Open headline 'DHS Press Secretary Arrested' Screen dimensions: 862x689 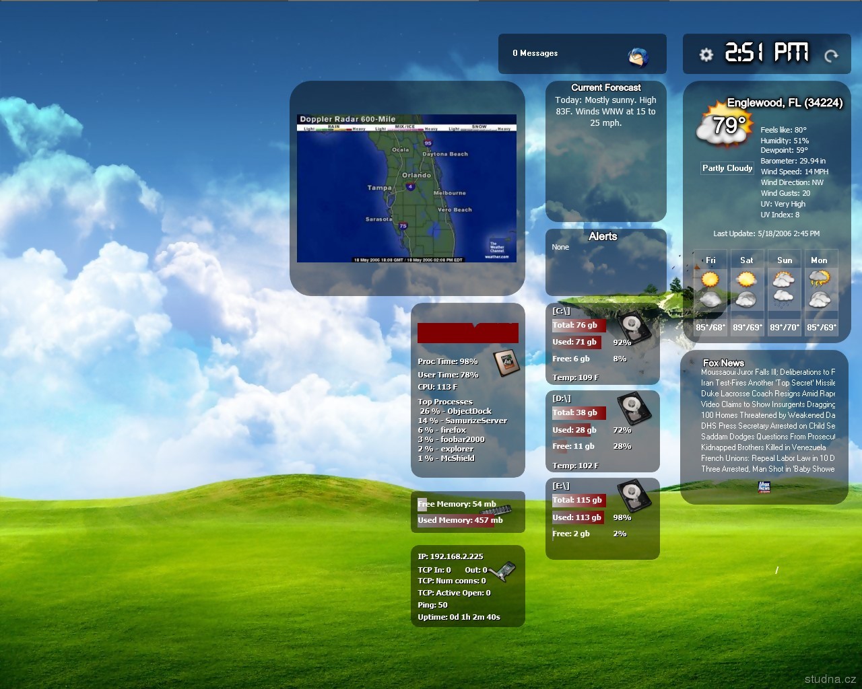[768, 426]
